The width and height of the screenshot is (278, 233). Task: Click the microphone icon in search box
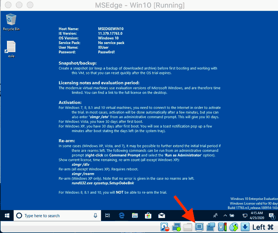click(95, 216)
